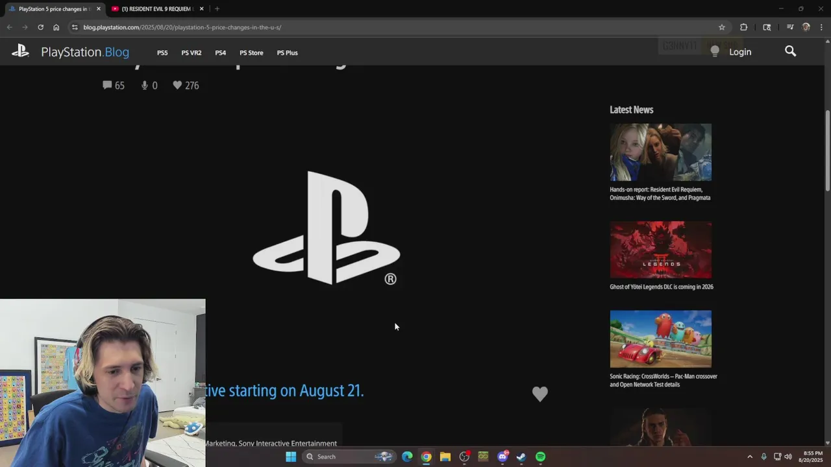Click Ghost of Yōtei Legends thumbnail

(x=660, y=250)
